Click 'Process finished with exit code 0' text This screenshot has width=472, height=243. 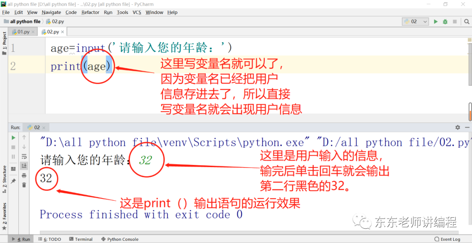pyautogui.click(x=141, y=215)
